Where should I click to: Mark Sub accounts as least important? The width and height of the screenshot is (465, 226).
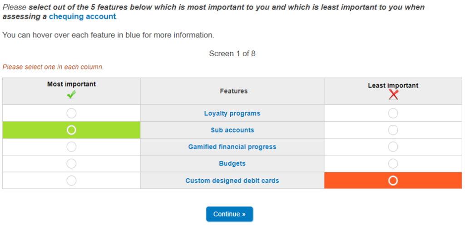(393, 130)
